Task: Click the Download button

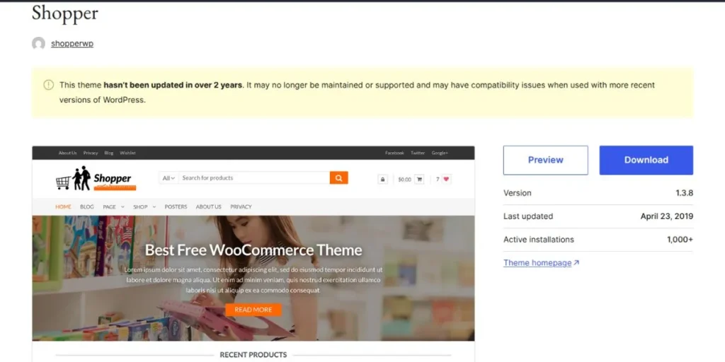Action: tap(646, 160)
